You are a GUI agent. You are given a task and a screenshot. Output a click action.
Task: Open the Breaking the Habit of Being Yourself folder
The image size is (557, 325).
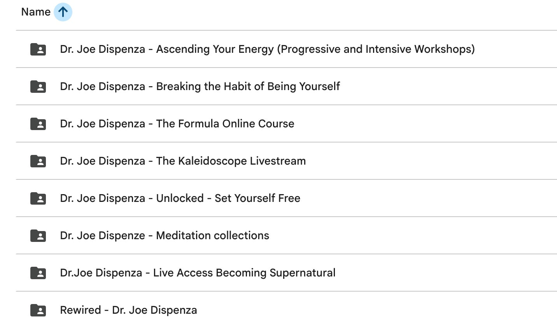tap(200, 86)
